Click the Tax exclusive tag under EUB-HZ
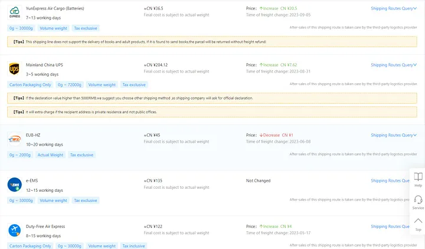This screenshot has height=249, width=425. [81, 155]
